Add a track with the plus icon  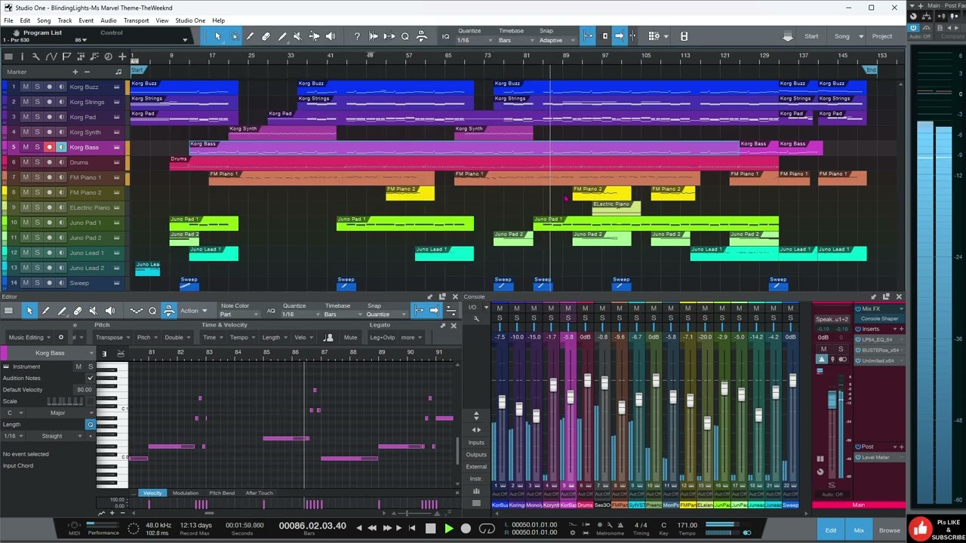click(x=122, y=57)
